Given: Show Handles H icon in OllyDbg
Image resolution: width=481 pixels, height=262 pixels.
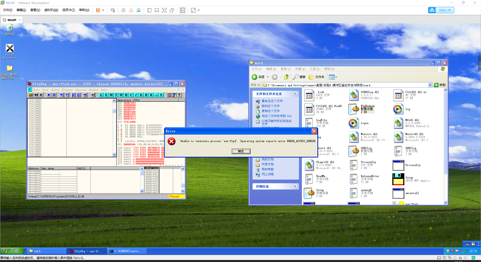Looking at the screenshot, I should (126, 95).
